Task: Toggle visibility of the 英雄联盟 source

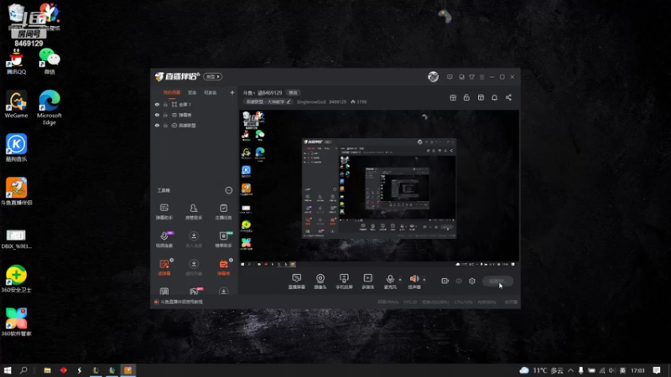Action: coord(157,126)
